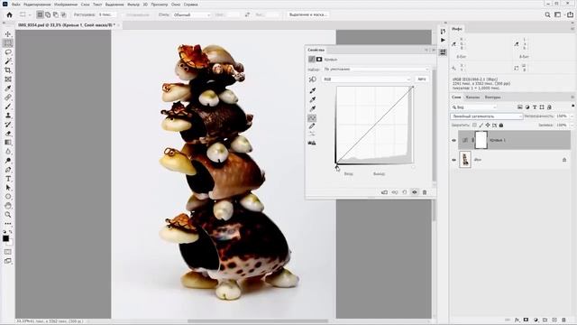The image size is (577, 325).
Task: Hide the Background layer with eye icon
Action: pyautogui.click(x=453, y=160)
